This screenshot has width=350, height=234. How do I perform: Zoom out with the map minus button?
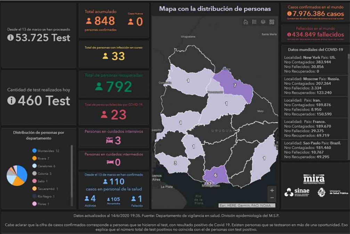[272, 198]
